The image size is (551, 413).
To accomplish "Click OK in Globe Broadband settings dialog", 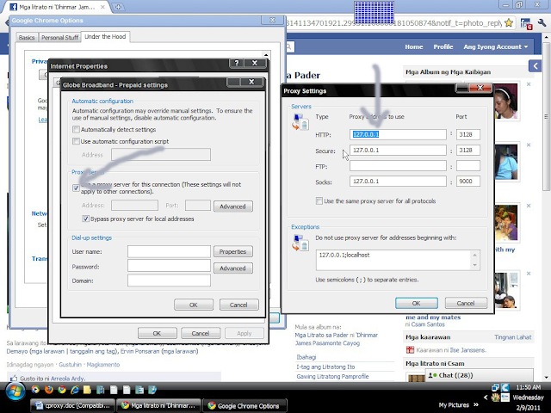I will (x=193, y=305).
